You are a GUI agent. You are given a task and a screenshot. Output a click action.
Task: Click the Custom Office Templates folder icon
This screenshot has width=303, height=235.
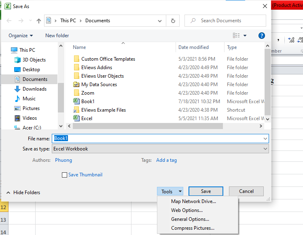pyautogui.click(x=76, y=59)
